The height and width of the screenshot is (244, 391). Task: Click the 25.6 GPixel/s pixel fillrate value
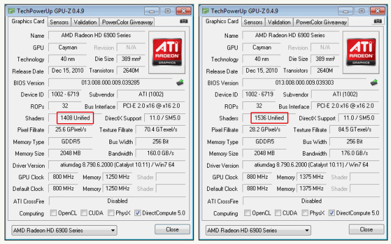click(71, 129)
